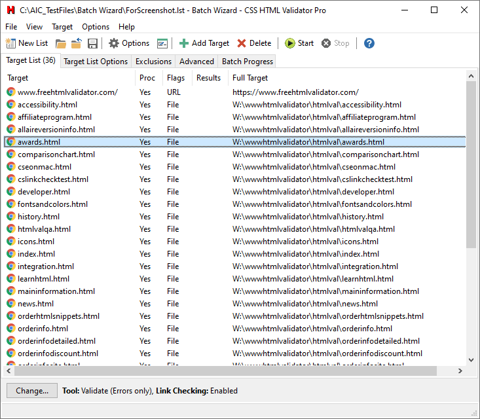Sort by the Proc column header
Viewport: 480px width, 419px height.
[149, 78]
